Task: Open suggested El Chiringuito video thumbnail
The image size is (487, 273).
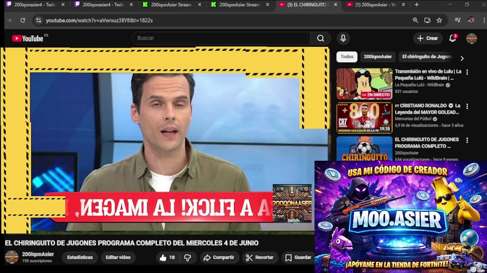Action: point(364,149)
